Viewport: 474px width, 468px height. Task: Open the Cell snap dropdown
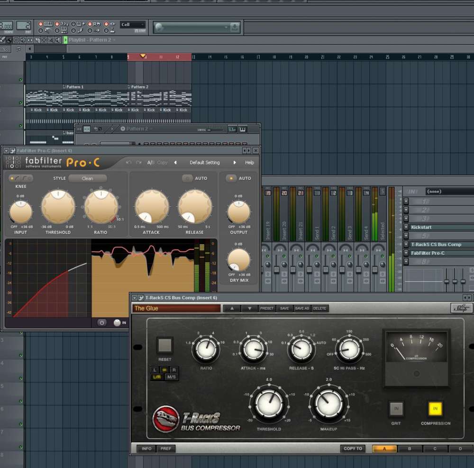[133, 24]
